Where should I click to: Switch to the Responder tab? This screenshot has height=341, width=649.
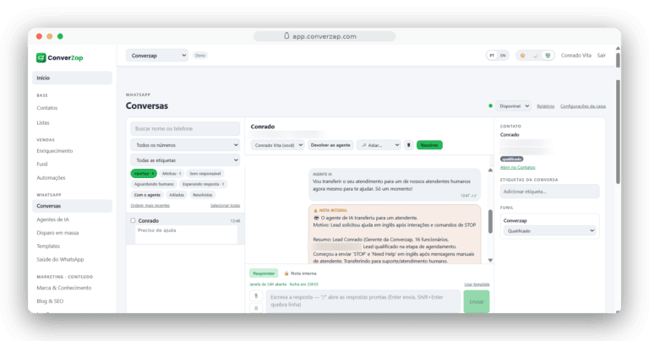click(x=264, y=273)
